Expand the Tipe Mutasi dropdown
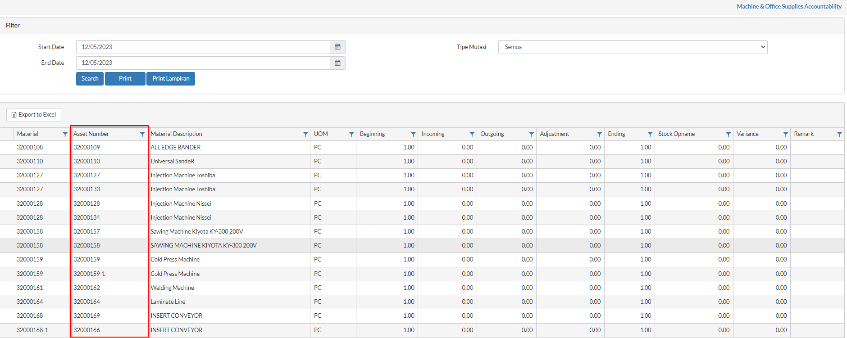Screen dimensions: 847x338 click(633, 47)
